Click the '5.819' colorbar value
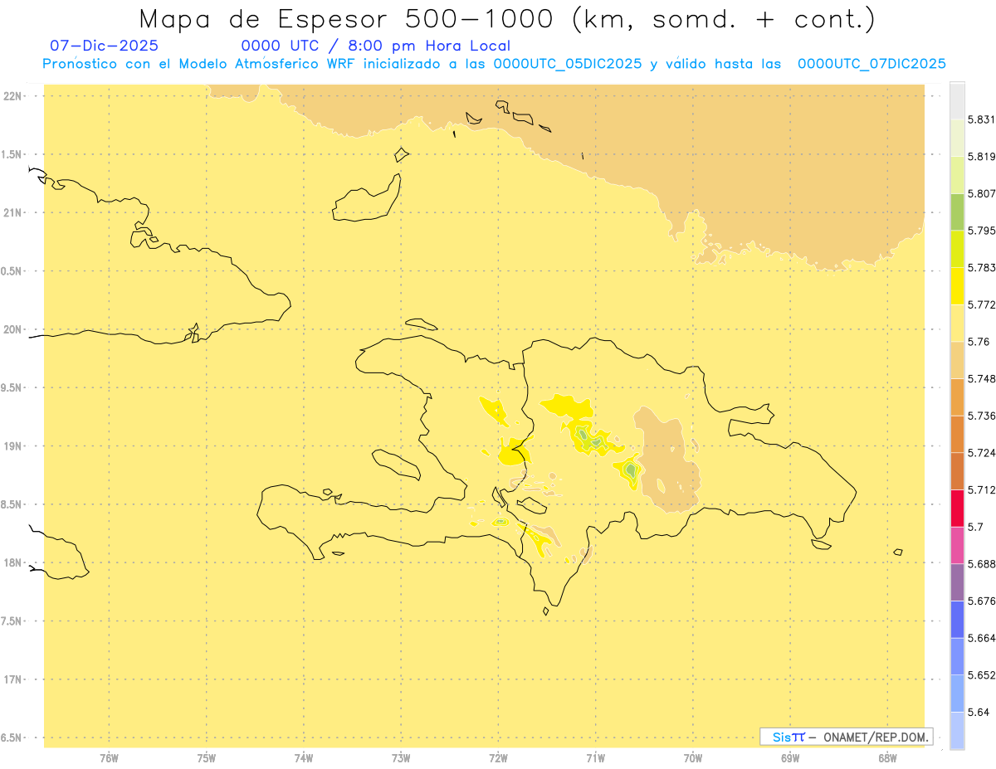Image resolution: width=996 pixels, height=769 pixels. [x=982, y=156]
